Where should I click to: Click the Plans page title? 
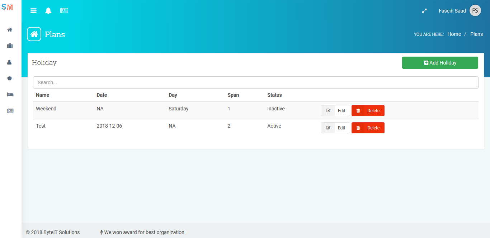point(55,34)
